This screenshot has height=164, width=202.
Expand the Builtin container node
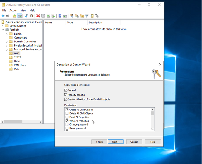pos(7,34)
